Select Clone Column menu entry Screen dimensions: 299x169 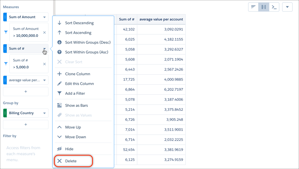83,74
